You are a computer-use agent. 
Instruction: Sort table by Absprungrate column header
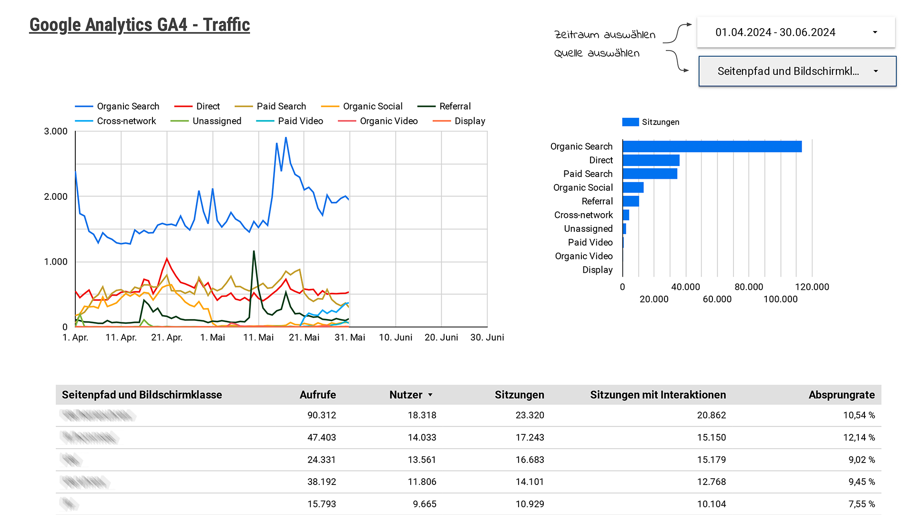click(x=842, y=395)
